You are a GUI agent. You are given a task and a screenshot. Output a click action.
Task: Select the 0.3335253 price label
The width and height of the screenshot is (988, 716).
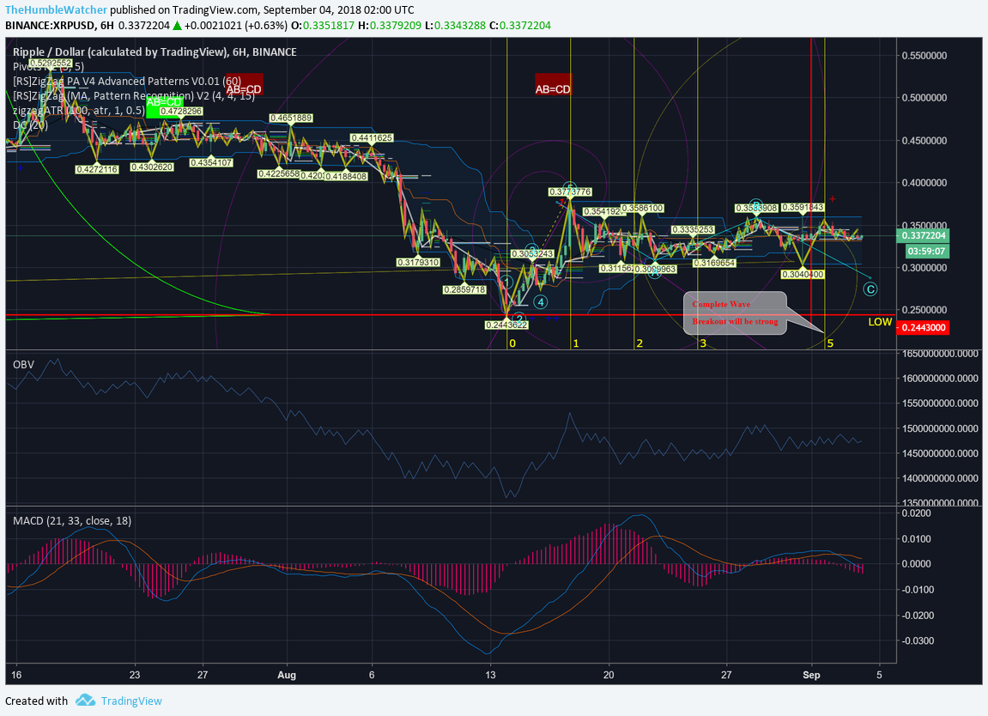(693, 229)
